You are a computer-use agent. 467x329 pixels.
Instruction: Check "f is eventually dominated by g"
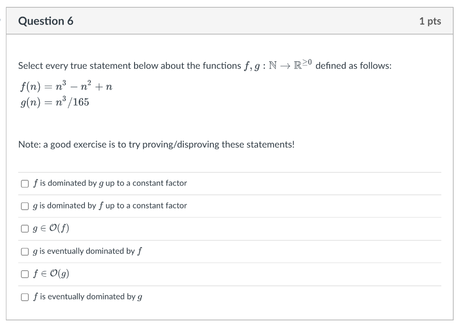click(24, 297)
